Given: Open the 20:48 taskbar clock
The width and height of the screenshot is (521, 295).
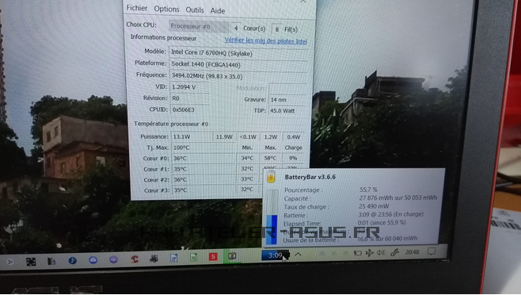Looking at the screenshot, I should point(412,252).
